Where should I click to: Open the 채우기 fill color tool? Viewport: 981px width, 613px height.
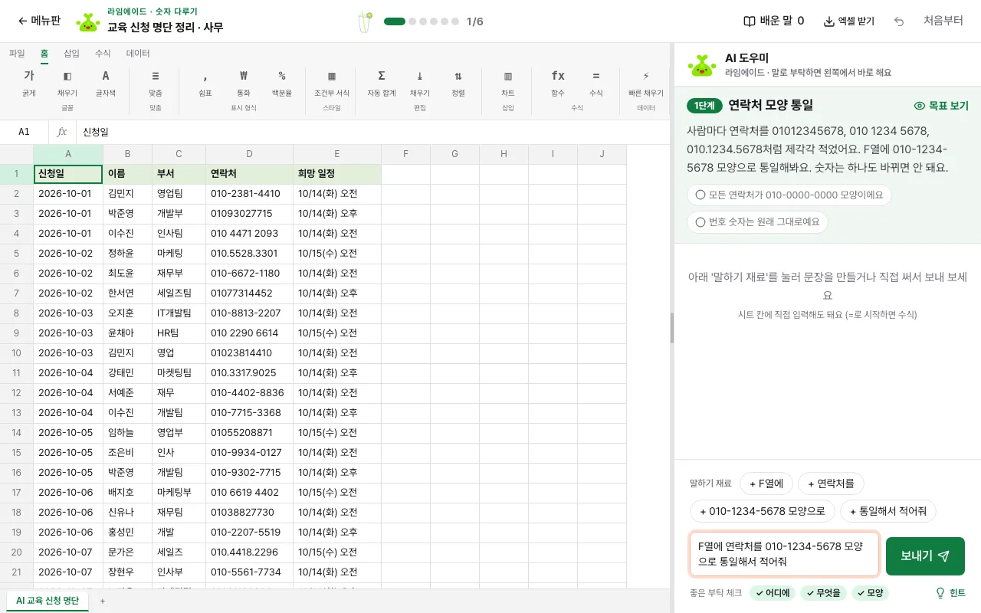(x=67, y=83)
